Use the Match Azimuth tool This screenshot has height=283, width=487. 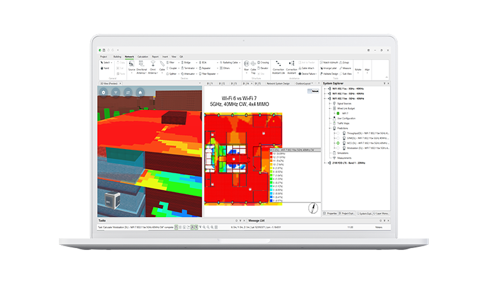pos(329,62)
